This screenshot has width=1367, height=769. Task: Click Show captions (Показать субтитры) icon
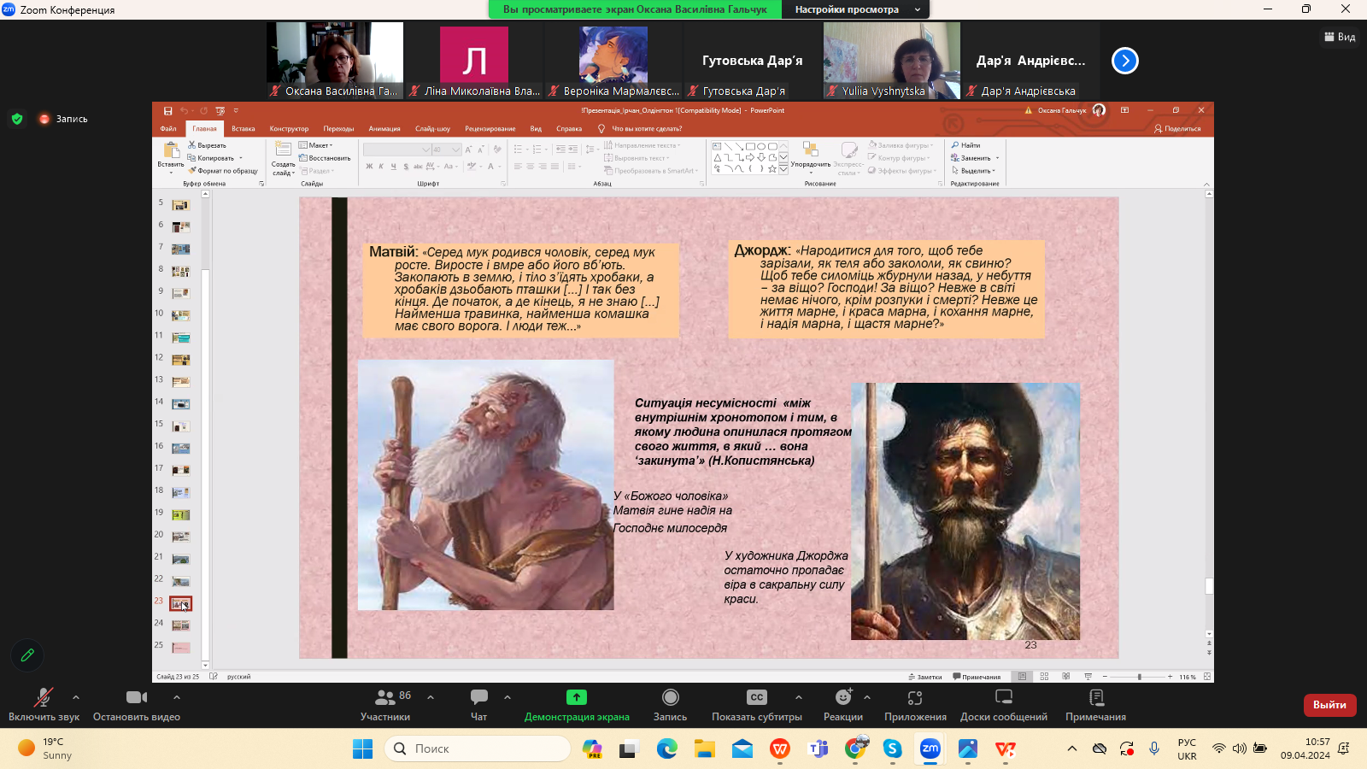click(756, 698)
